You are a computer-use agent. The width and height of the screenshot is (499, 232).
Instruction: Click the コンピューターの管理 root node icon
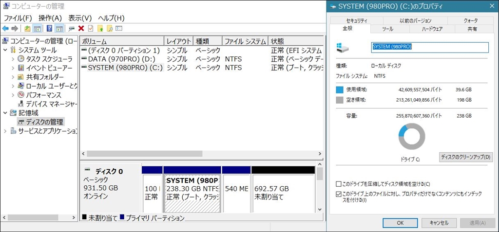pyautogui.click(x=5, y=41)
